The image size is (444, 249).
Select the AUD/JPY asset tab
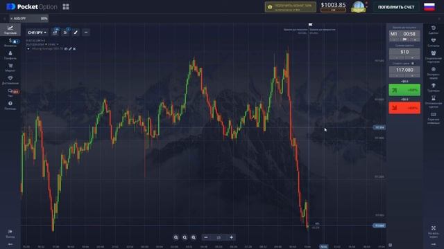[x=29, y=19]
